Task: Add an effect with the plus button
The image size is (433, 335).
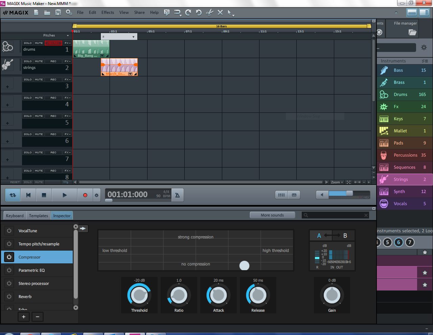Action: click(x=24, y=317)
